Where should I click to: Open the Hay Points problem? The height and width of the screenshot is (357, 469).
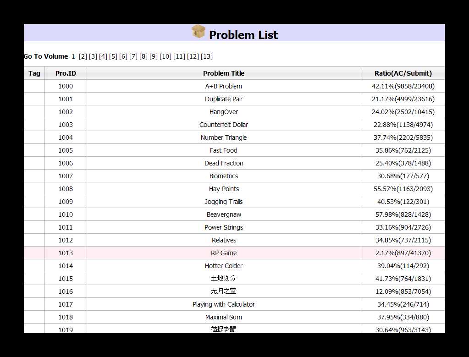(224, 189)
